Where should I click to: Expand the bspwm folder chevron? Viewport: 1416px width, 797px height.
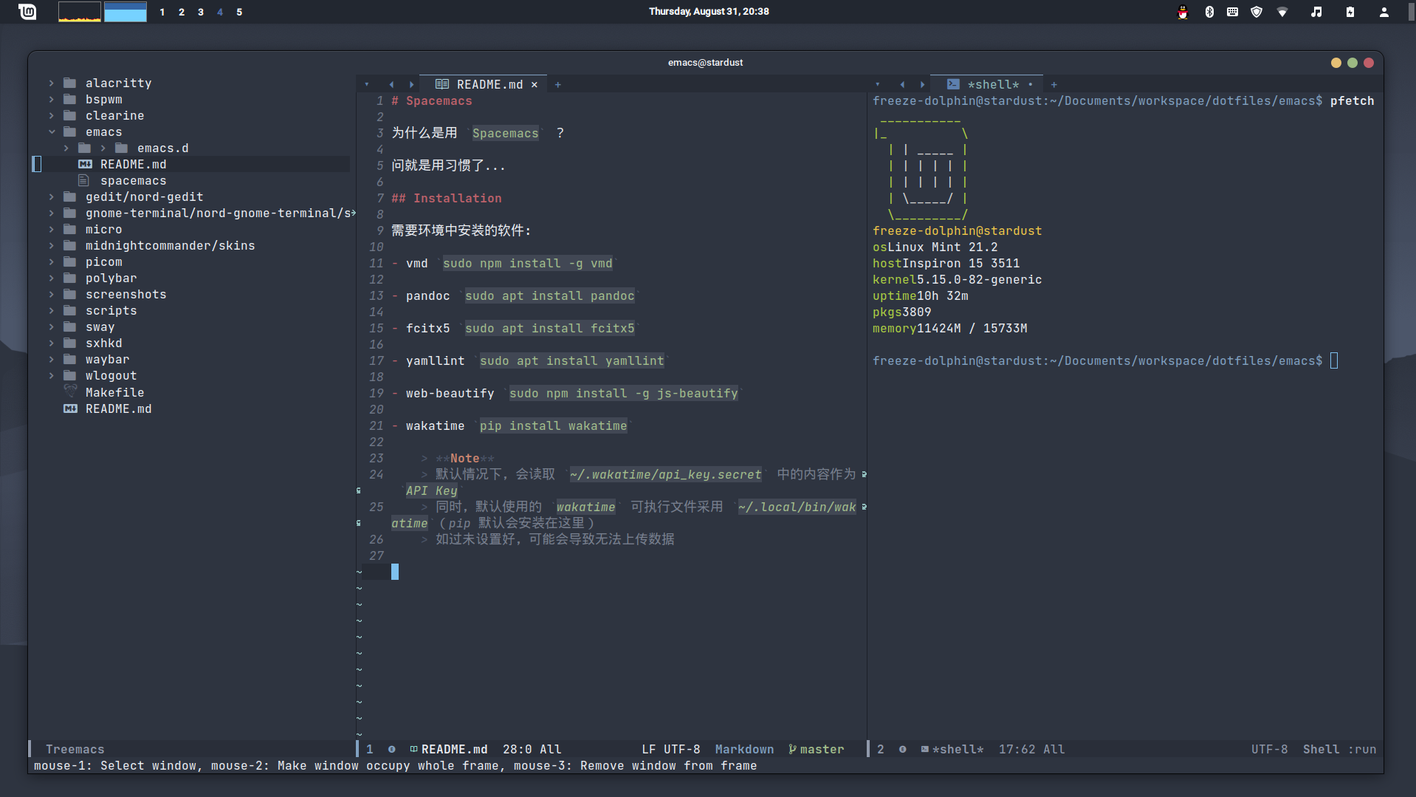[51, 99]
